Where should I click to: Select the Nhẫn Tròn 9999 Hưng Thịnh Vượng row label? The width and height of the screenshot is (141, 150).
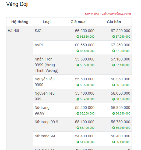pos(47,65)
